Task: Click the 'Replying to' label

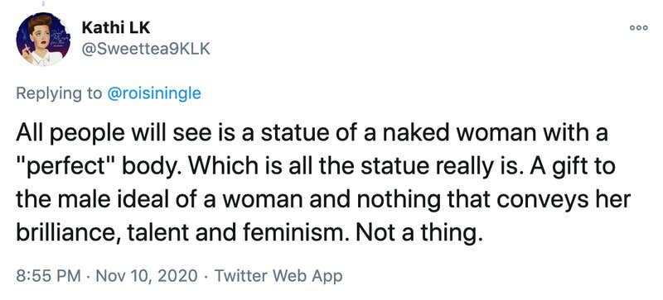Action: click(x=59, y=93)
